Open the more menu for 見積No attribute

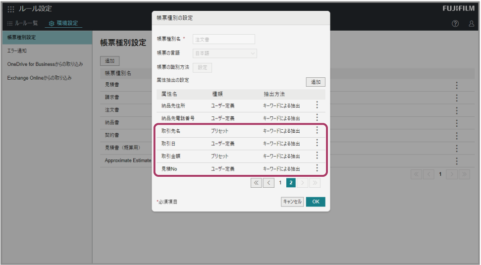[317, 168]
